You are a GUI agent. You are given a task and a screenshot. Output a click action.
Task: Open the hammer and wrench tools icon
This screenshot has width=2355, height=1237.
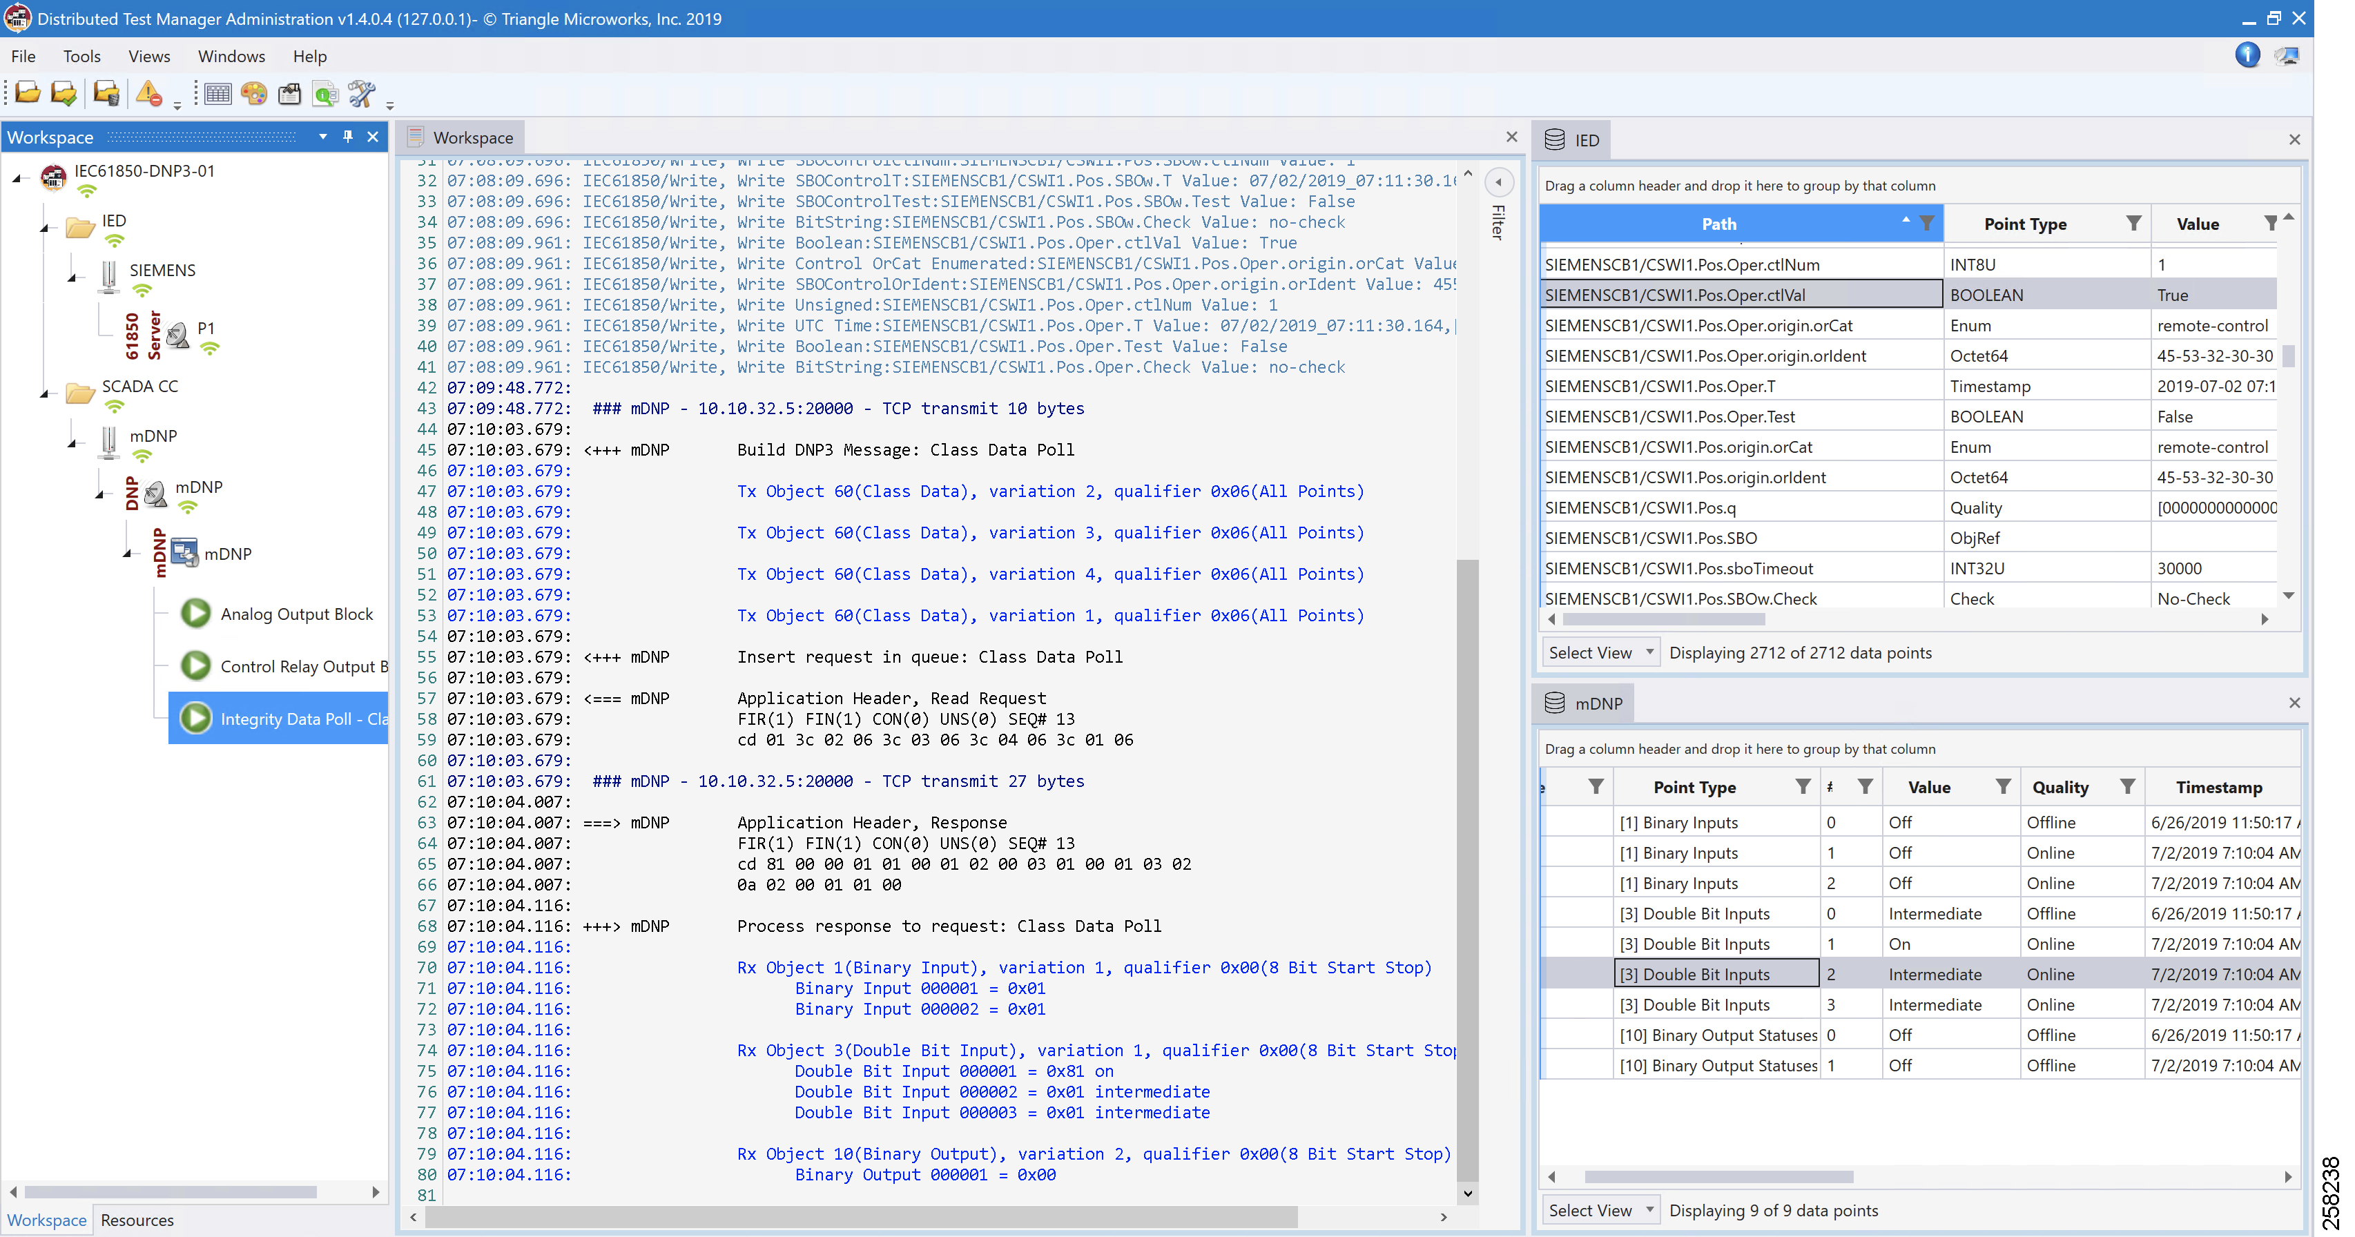[362, 93]
